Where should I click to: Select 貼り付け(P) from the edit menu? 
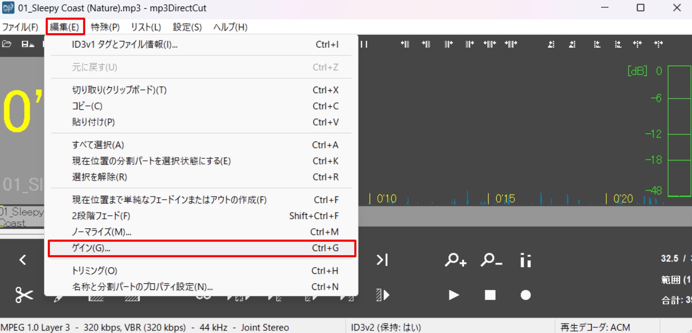[x=201, y=122]
